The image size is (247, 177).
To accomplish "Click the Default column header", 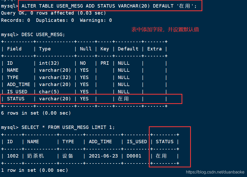I will point(128,49).
